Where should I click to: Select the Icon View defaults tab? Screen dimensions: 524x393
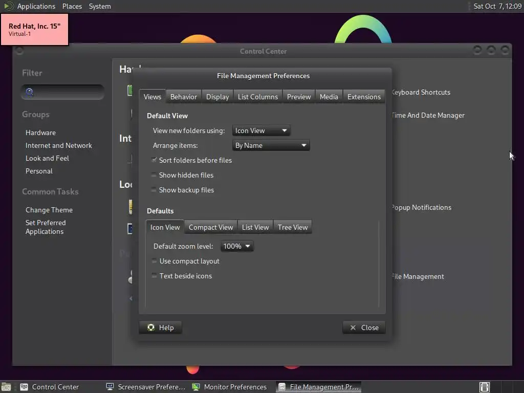[x=165, y=227]
